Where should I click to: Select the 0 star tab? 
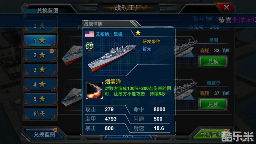click(40, 26)
